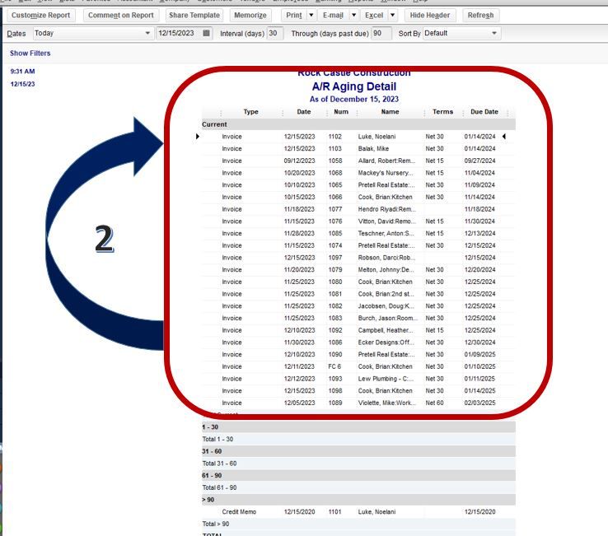Click the 'Current' section heading
Image resolution: width=608 pixels, height=536 pixels.
(x=214, y=124)
